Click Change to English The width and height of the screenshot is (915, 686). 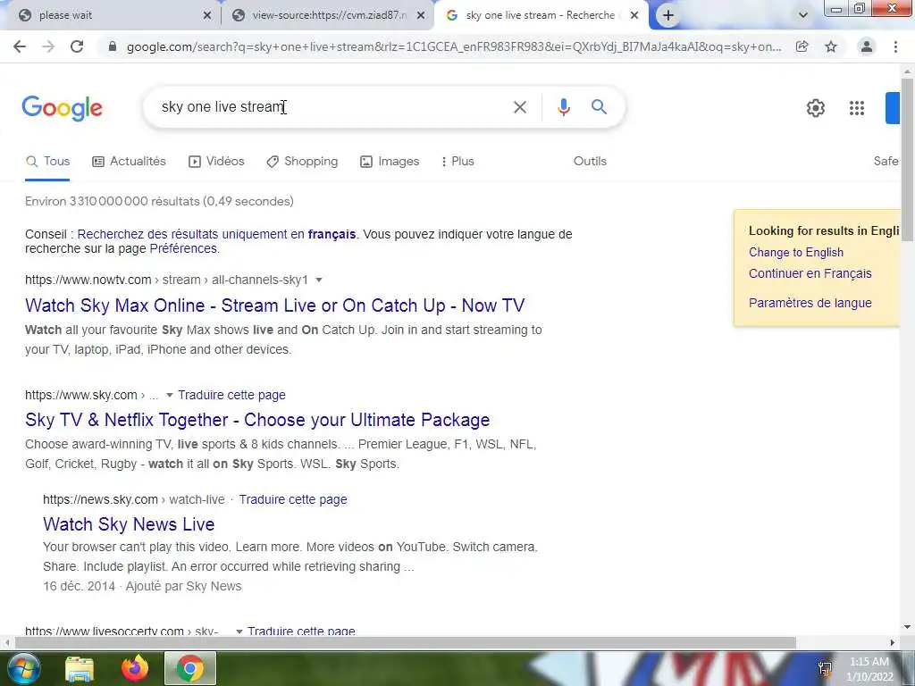[x=796, y=252]
